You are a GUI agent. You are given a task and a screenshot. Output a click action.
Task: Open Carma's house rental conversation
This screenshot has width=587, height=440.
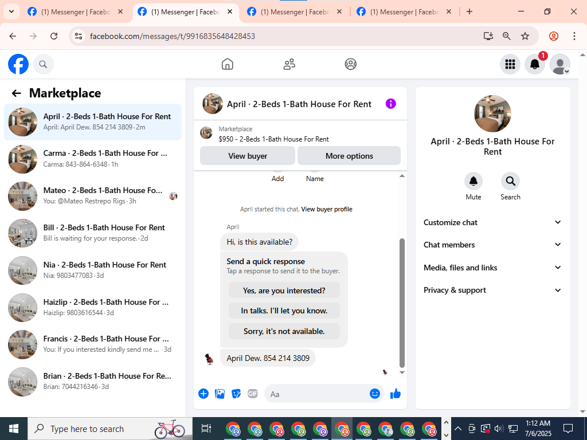93,159
